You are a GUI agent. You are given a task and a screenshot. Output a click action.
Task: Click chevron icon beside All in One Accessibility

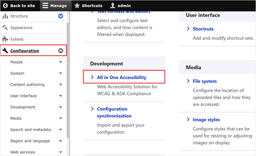[92, 77]
